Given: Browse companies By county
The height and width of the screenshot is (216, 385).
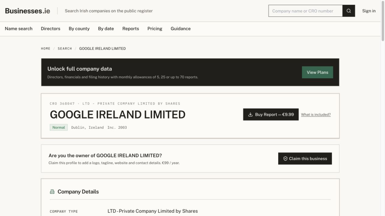Looking at the screenshot, I should coord(79,29).
